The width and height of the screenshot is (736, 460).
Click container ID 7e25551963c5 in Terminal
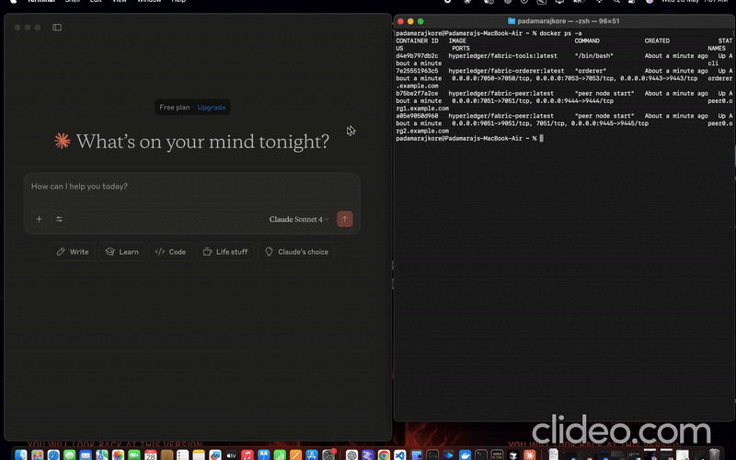[x=417, y=71]
